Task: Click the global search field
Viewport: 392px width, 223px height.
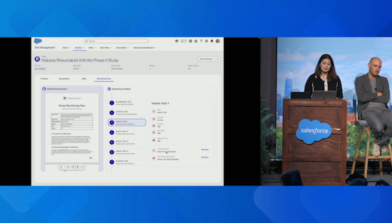Action: 116,41
